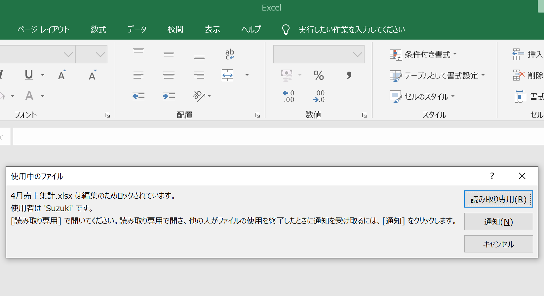This screenshot has height=296, width=544.
Task: Click the 削除 cells button
Action: (x=528, y=75)
